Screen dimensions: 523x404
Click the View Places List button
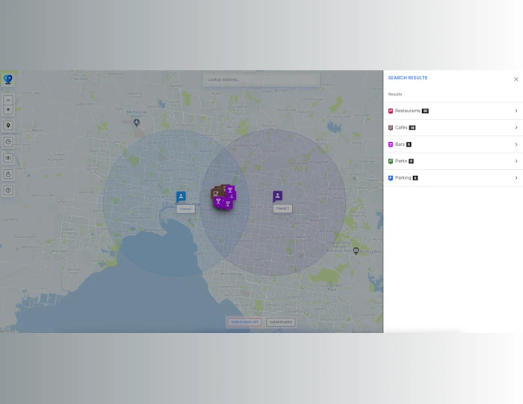[x=244, y=322]
